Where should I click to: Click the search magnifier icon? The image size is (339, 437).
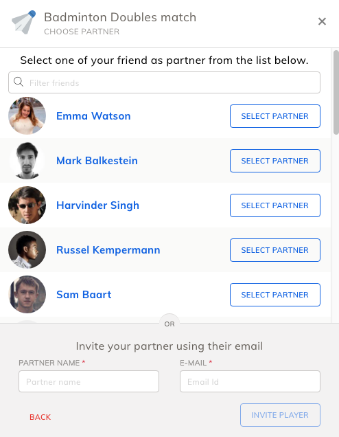click(19, 82)
